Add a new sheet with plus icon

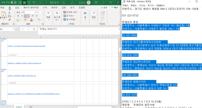[x=31, y=107]
